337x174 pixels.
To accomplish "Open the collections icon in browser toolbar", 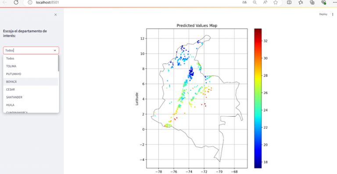I will (x=312, y=2).
